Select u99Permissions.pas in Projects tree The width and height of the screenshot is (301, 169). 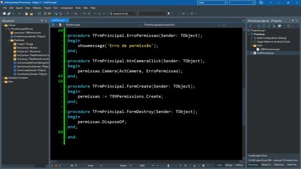coord(269,49)
